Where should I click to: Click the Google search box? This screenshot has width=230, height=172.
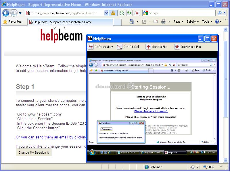tap(179, 13)
